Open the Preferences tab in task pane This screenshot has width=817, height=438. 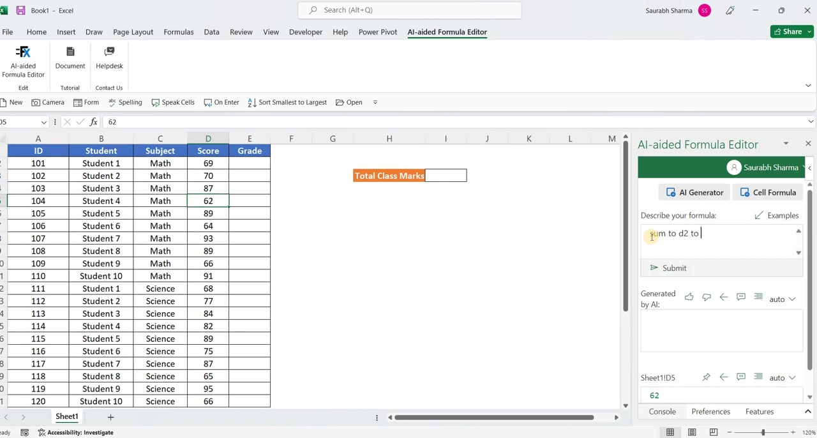711,412
